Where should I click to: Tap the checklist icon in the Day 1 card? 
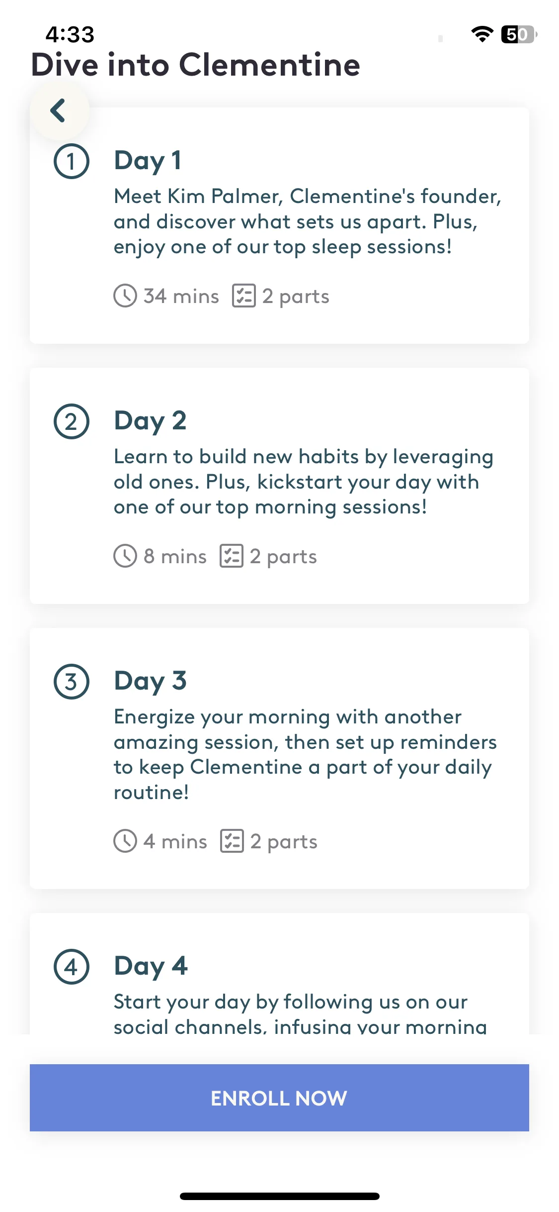click(x=244, y=296)
